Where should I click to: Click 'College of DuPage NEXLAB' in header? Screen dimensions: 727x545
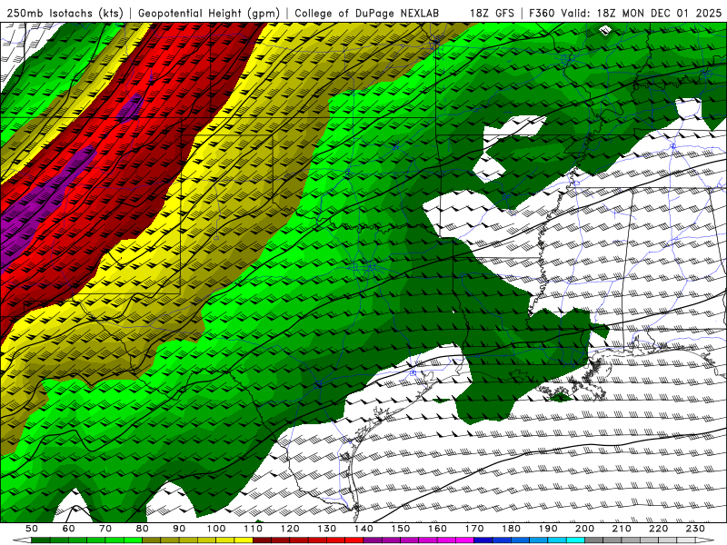[367, 13]
